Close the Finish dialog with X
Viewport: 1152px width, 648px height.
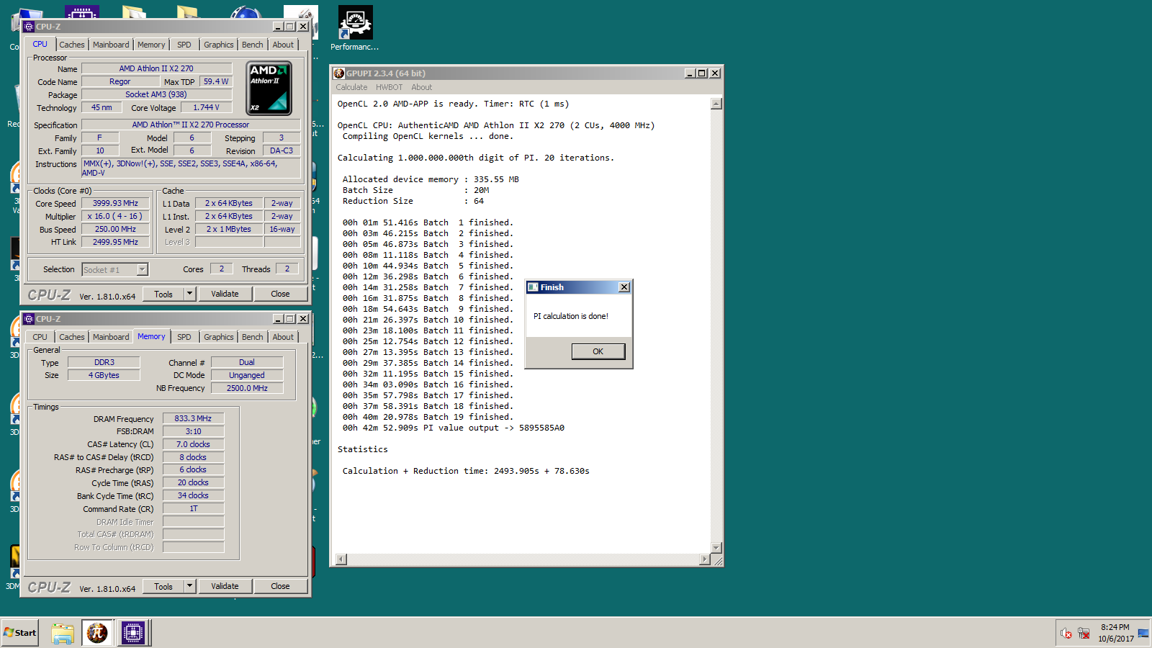pyautogui.click(x=624, y=287)
